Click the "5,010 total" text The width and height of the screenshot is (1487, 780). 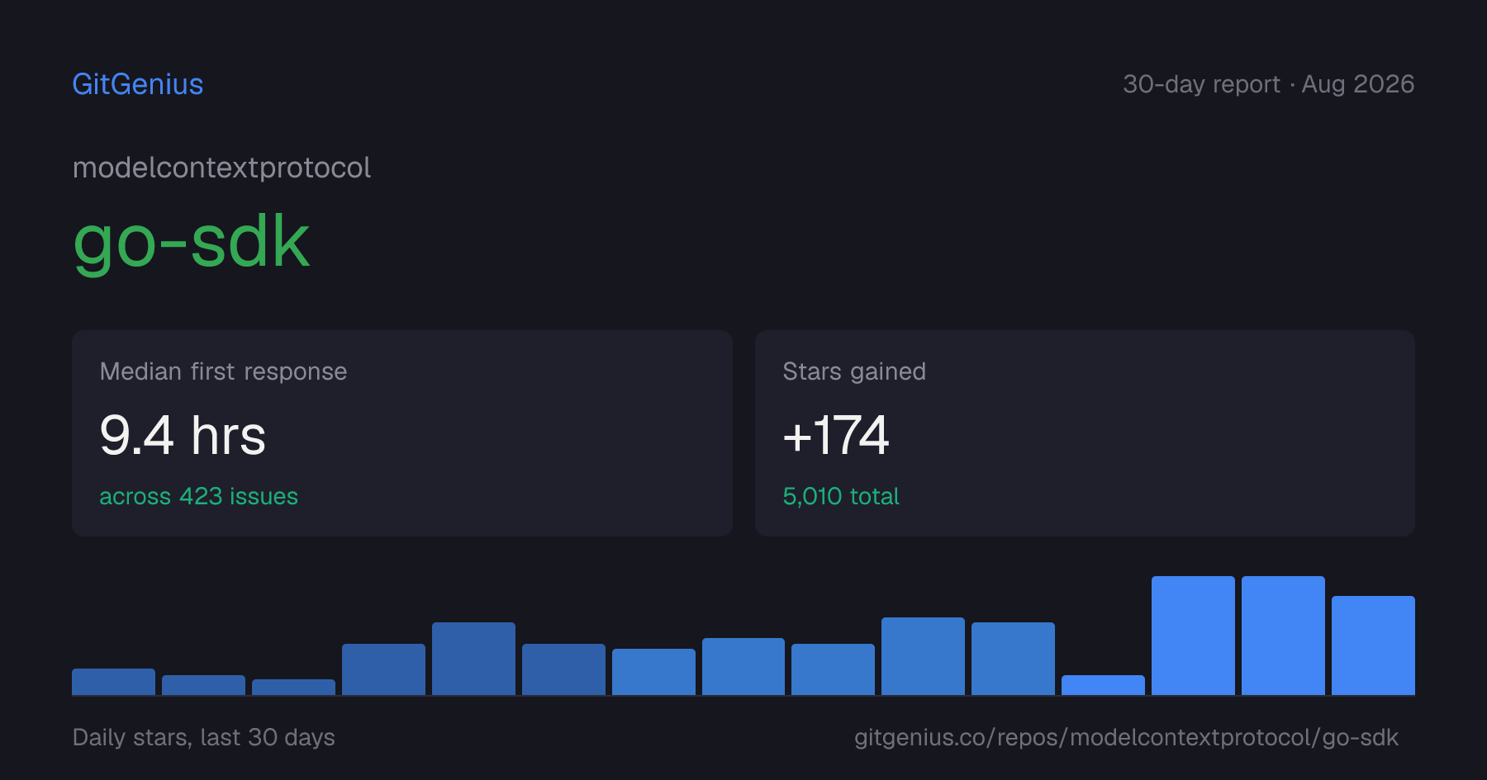[x=841, y=496]
